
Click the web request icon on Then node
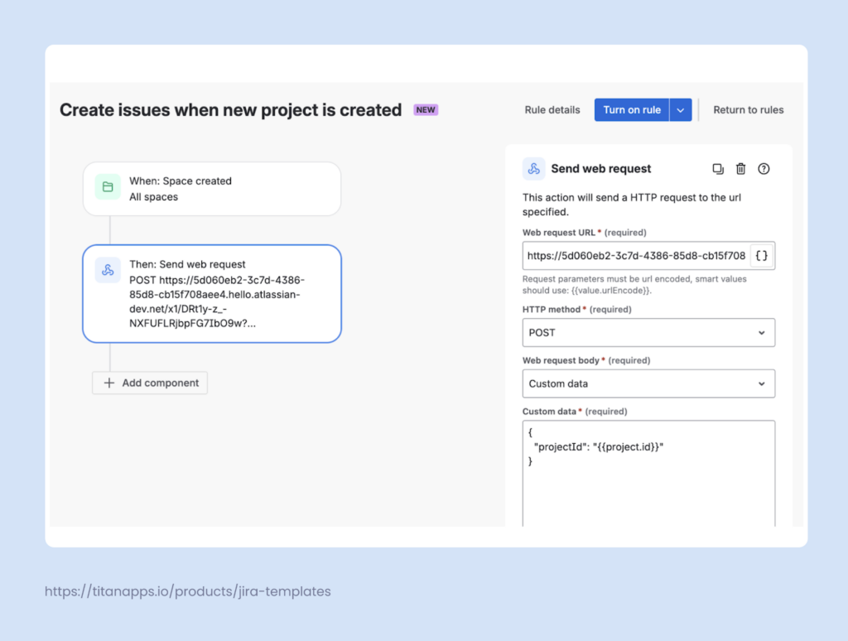(108, 269)
